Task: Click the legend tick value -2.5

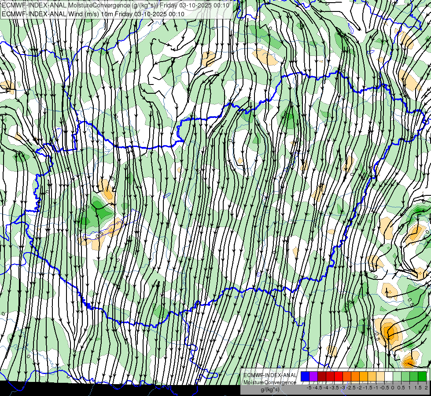Action: pos(352,388)
